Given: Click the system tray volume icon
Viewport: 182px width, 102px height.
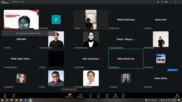Looking at the screenshot, I should 166,100.
